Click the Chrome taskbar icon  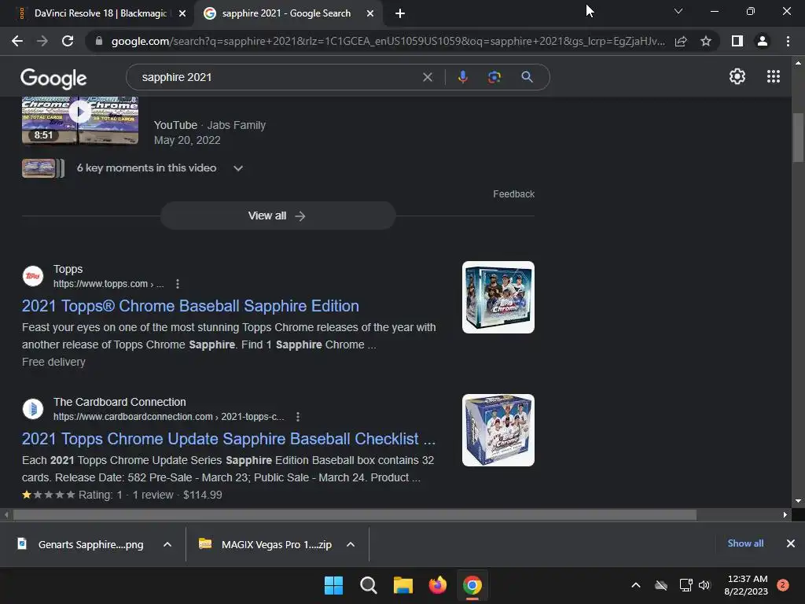pyautogui.click(x=472, y=585)
